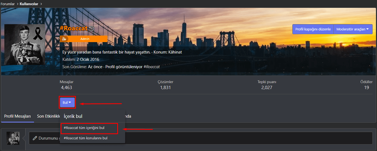Screen dimensions: 377x151
Task: Click Profil kapağını düzenle button
Action: [313, 29]
